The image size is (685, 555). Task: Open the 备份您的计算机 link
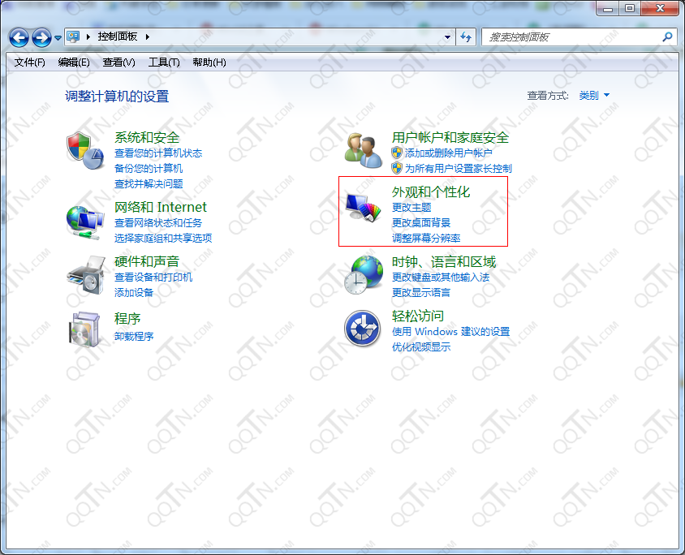149,168
